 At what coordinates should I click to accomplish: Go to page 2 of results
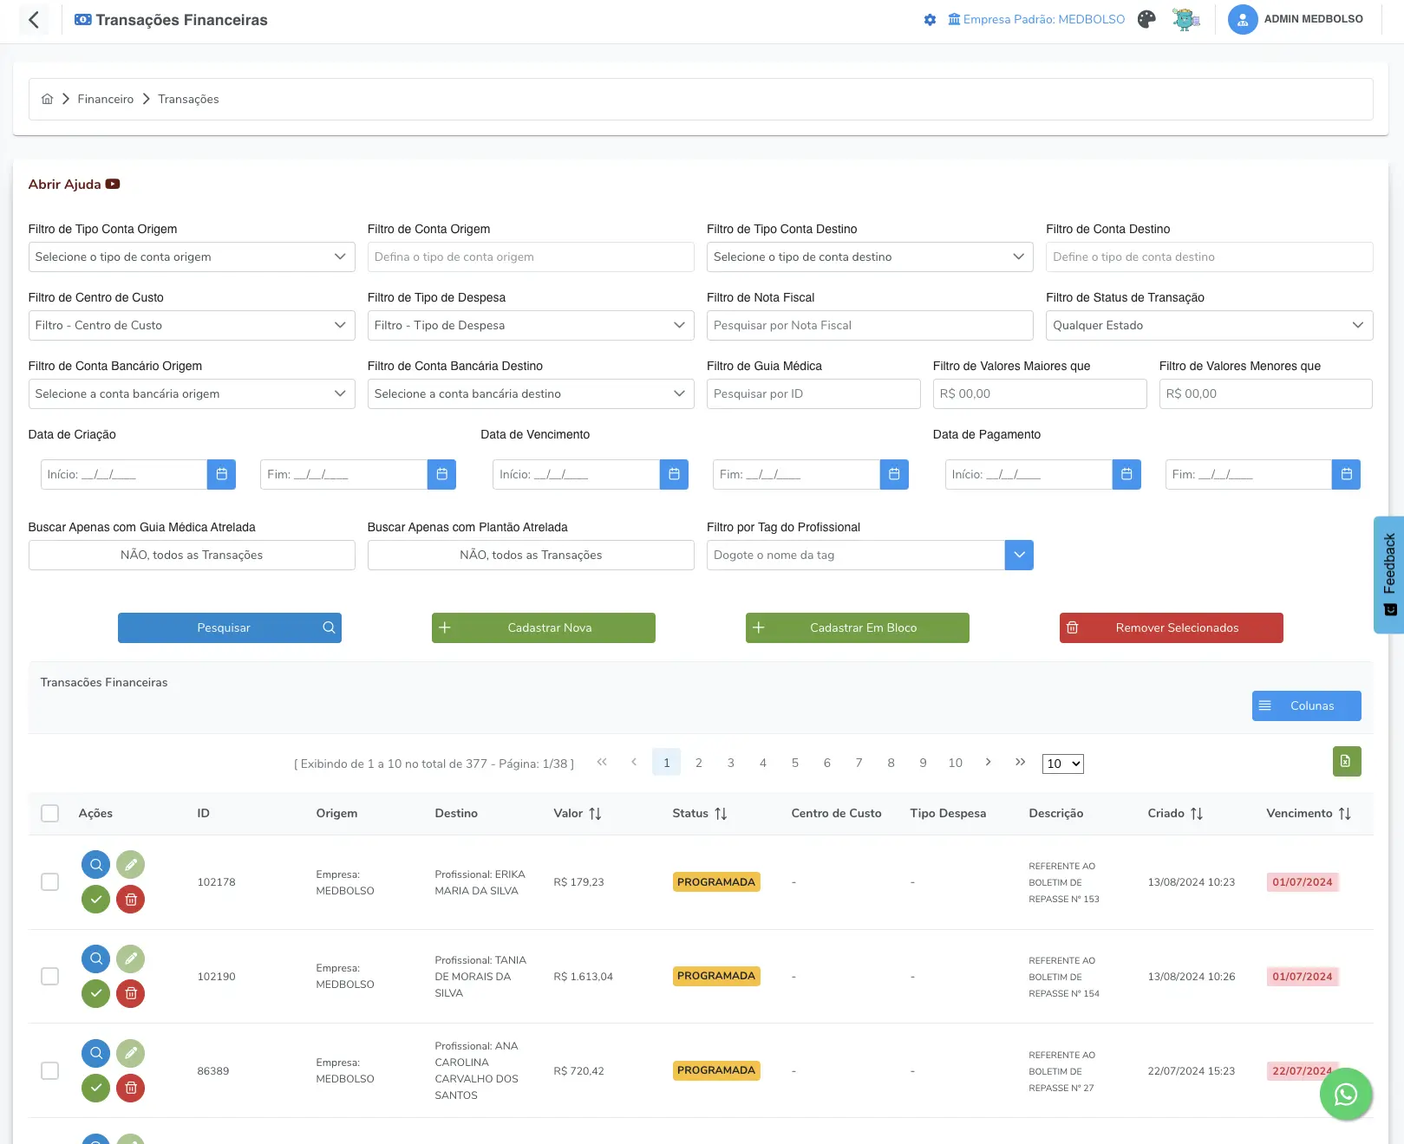coord(699,763)
